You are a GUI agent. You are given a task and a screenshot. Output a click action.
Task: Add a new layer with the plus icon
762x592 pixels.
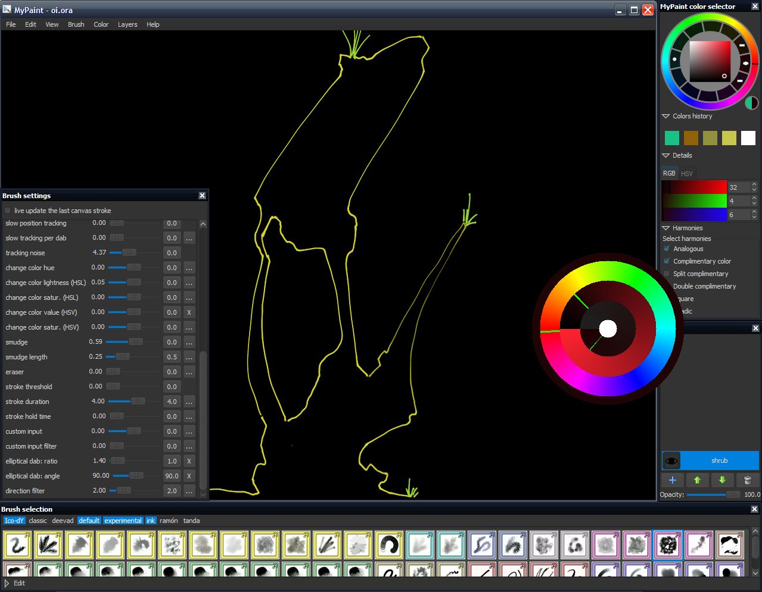(x=672, y=480)
